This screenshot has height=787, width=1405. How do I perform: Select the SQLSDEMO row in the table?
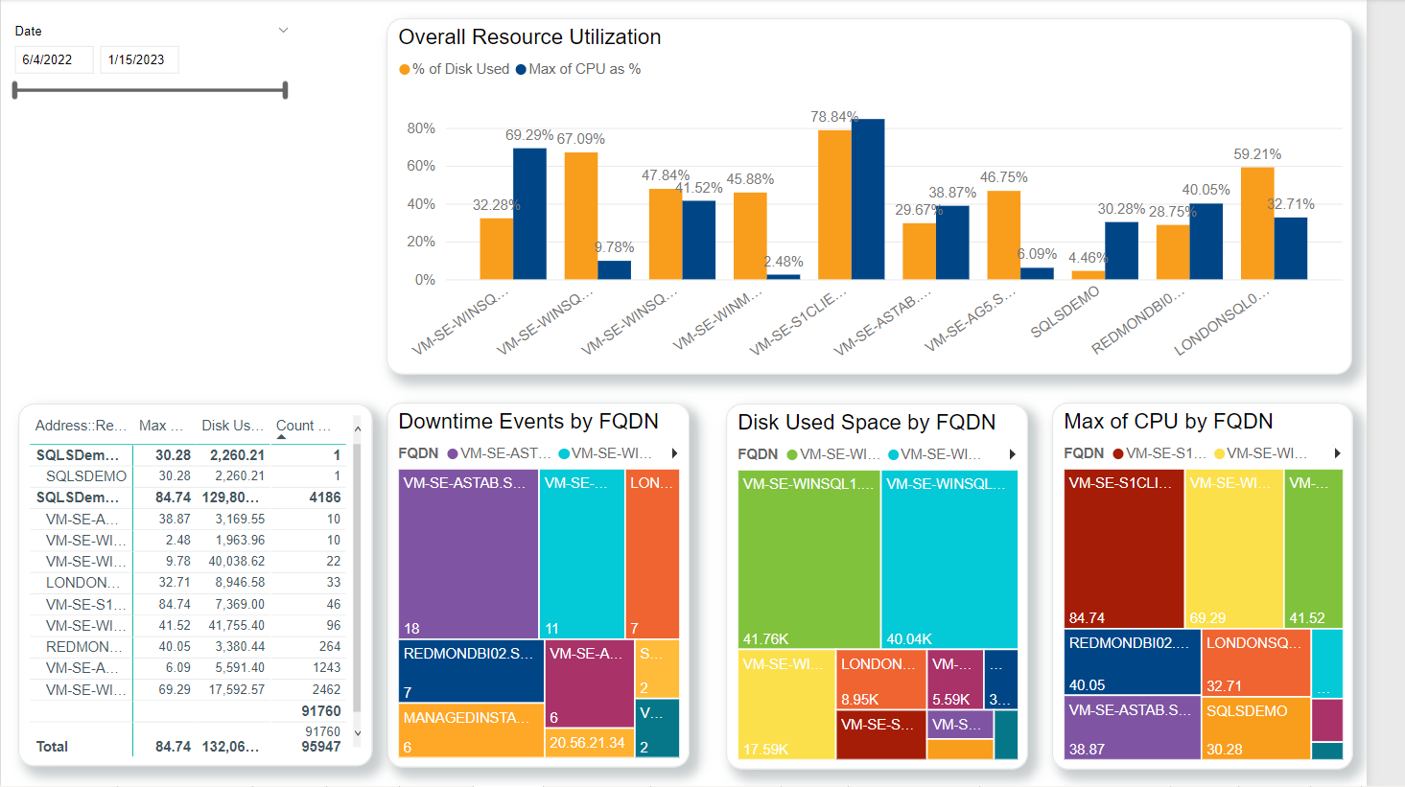tap(85, 476)
